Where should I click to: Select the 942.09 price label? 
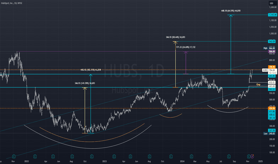[272, 41]
